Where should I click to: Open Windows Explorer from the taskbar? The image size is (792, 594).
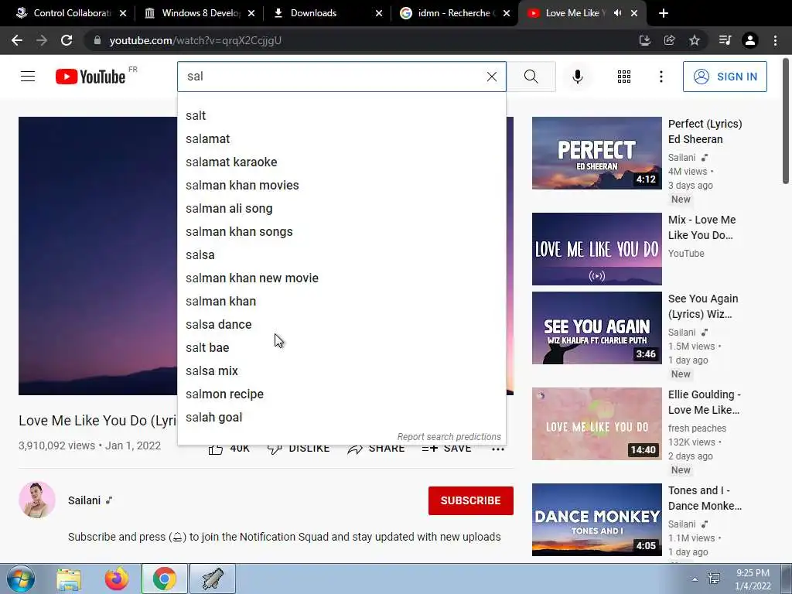[x=69, y=579]
